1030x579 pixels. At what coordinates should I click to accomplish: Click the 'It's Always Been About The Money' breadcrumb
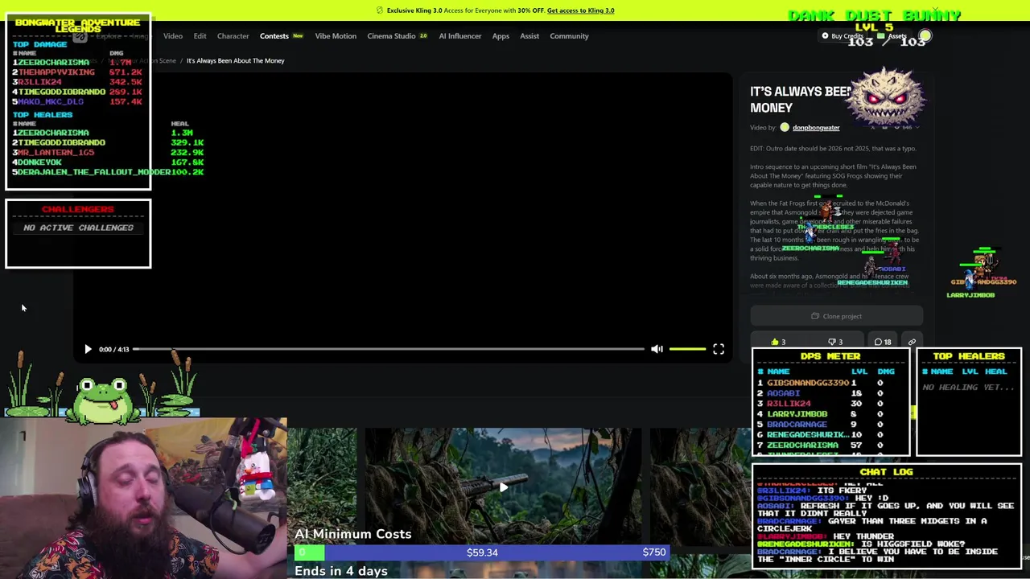click(235, 60)
